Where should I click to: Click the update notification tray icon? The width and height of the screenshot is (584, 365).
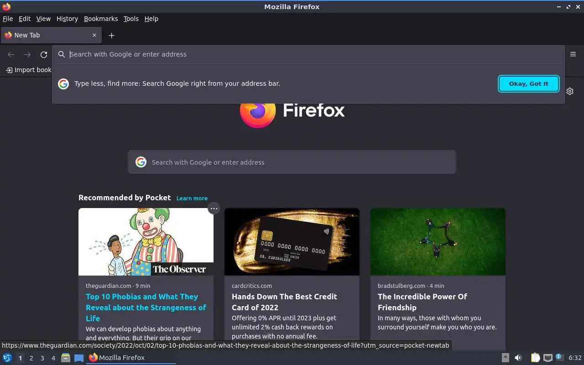pos(560,357)
